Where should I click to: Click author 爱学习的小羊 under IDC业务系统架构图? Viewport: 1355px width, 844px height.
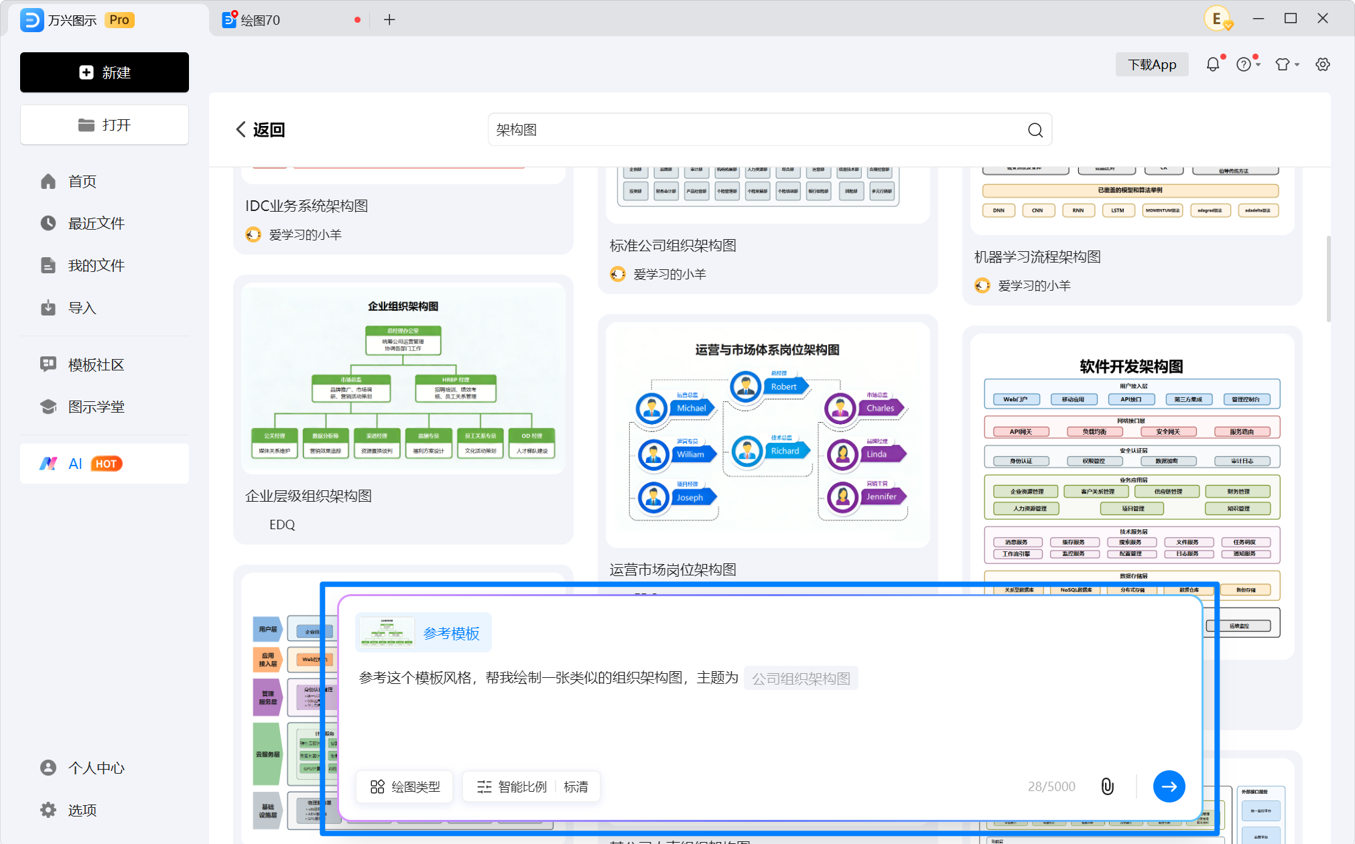click(305, 234)
